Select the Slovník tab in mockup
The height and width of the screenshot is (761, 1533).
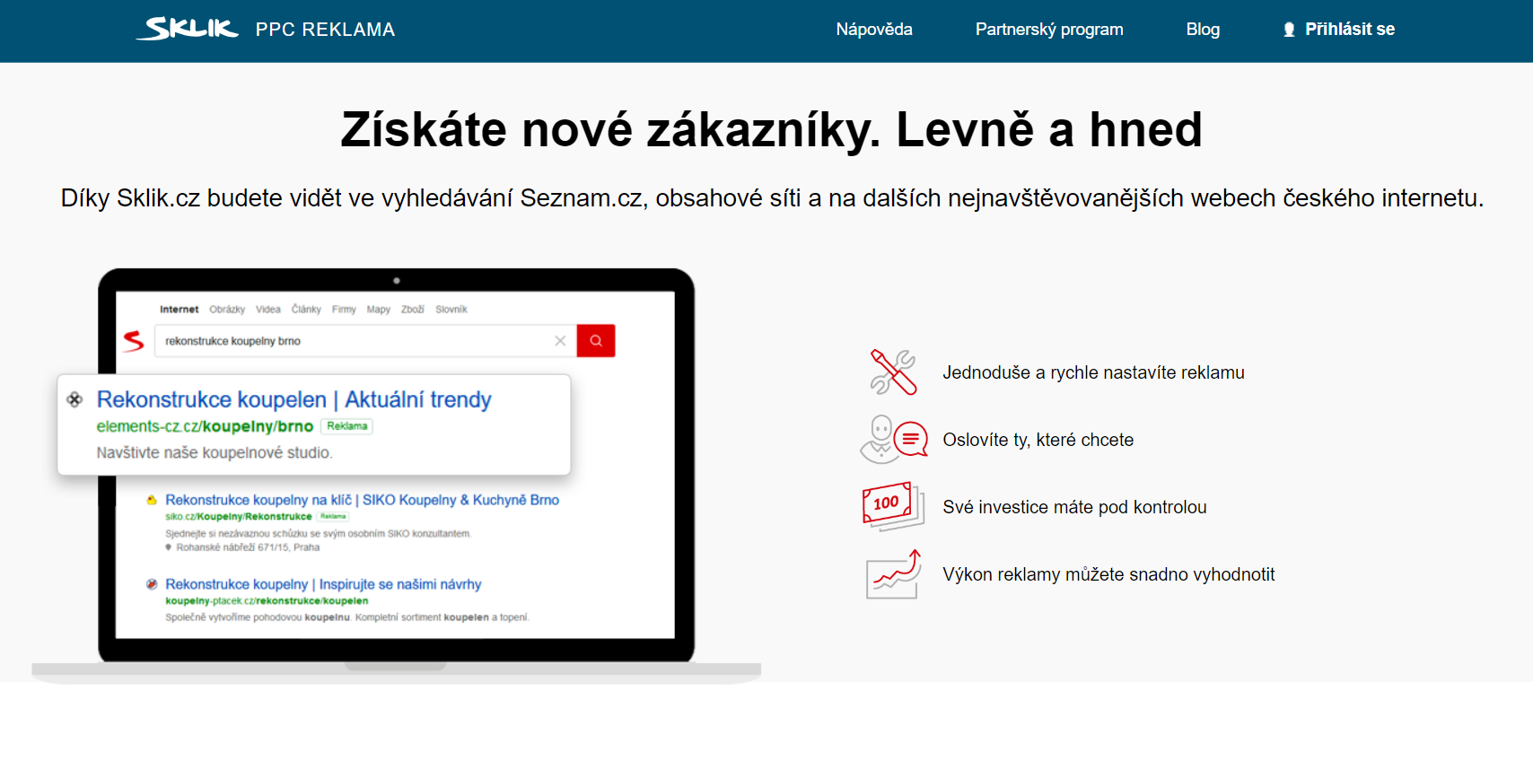(451, 310)
